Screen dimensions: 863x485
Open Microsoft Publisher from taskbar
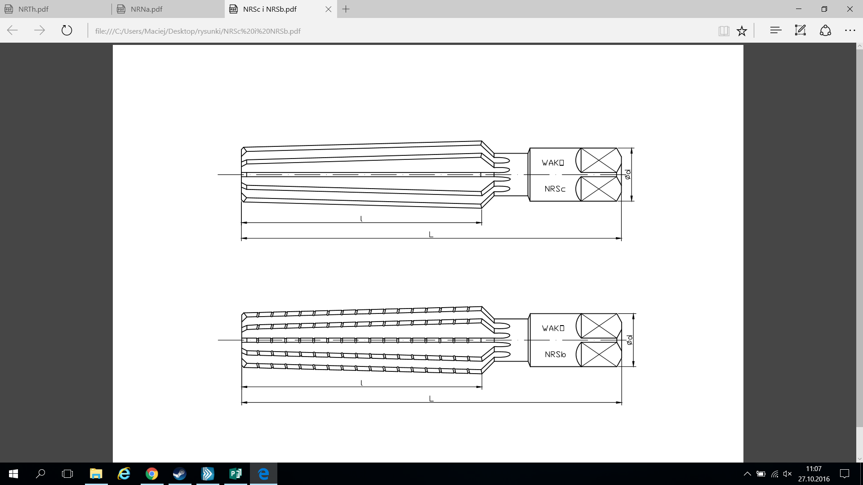pyautogui.click(x=236, y=474)
